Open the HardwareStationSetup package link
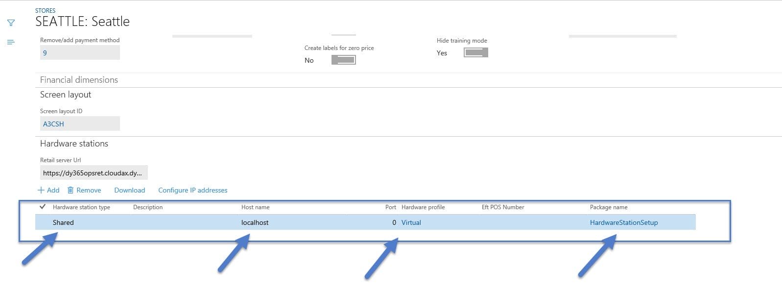Viewport: 782px width, 292px height. tap(623, 222)
